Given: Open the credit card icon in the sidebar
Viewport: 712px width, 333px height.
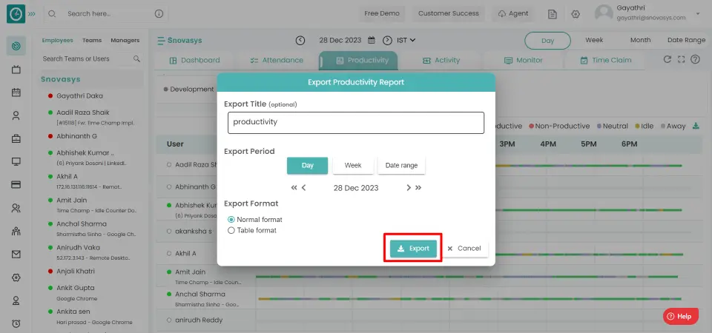Looking at the screenshot, I should tap(16, 185).
